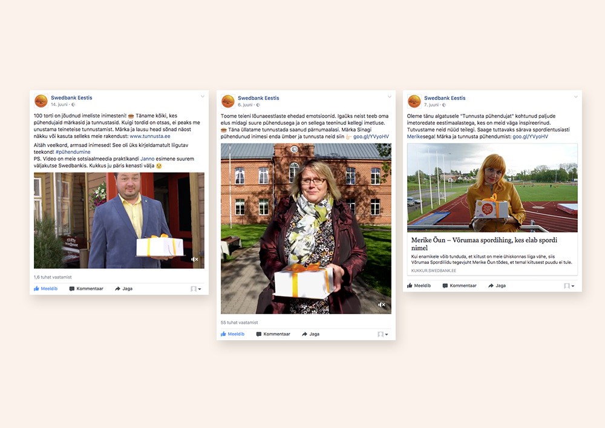Click Kommentaar on the 55 tuhat vaatamist post
605x428 pixels.
[x=273, y=334]
